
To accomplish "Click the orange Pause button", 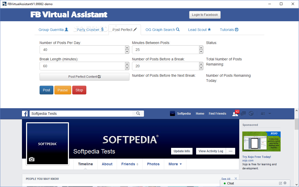I will pos(63,90).
